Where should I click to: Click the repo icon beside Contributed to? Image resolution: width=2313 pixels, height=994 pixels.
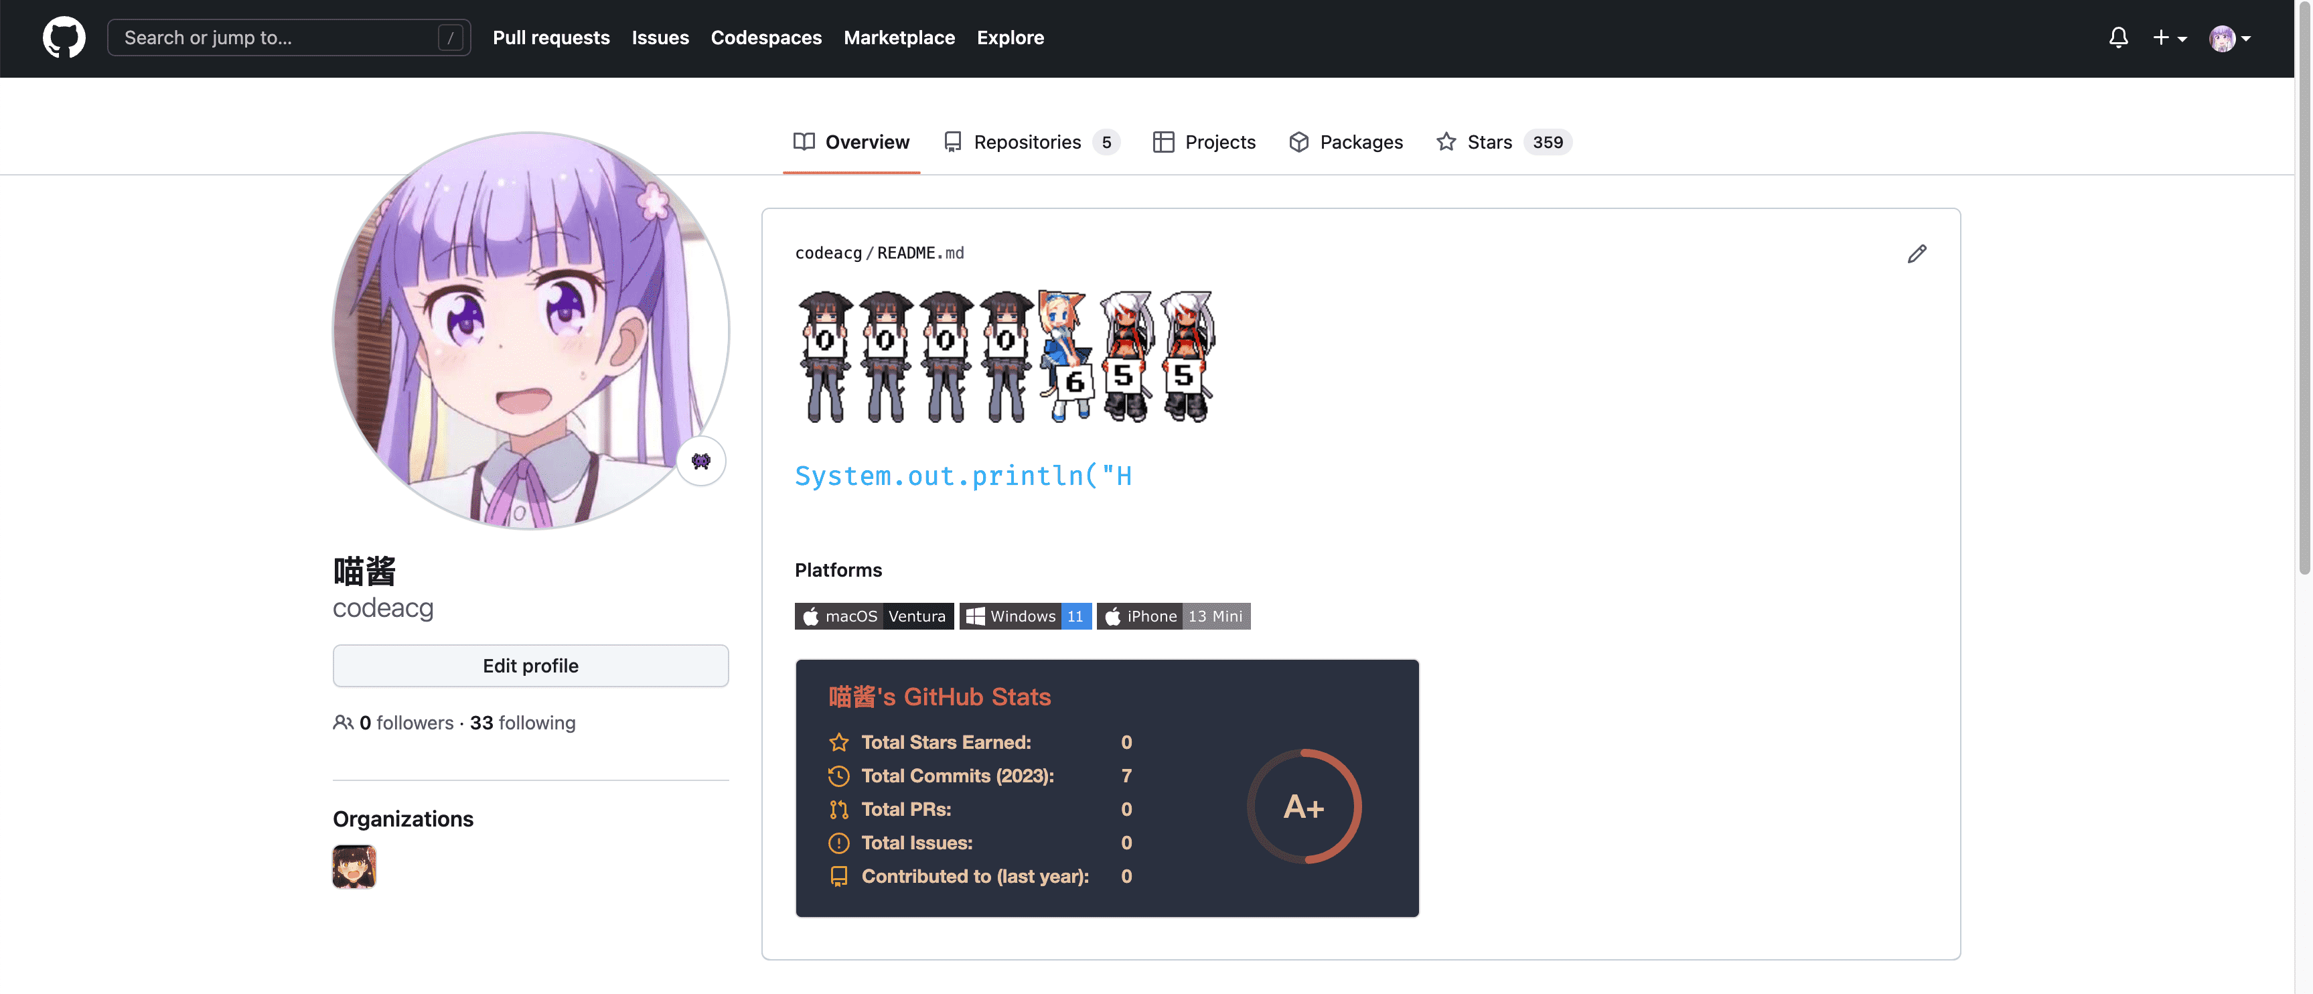[838, 876]
